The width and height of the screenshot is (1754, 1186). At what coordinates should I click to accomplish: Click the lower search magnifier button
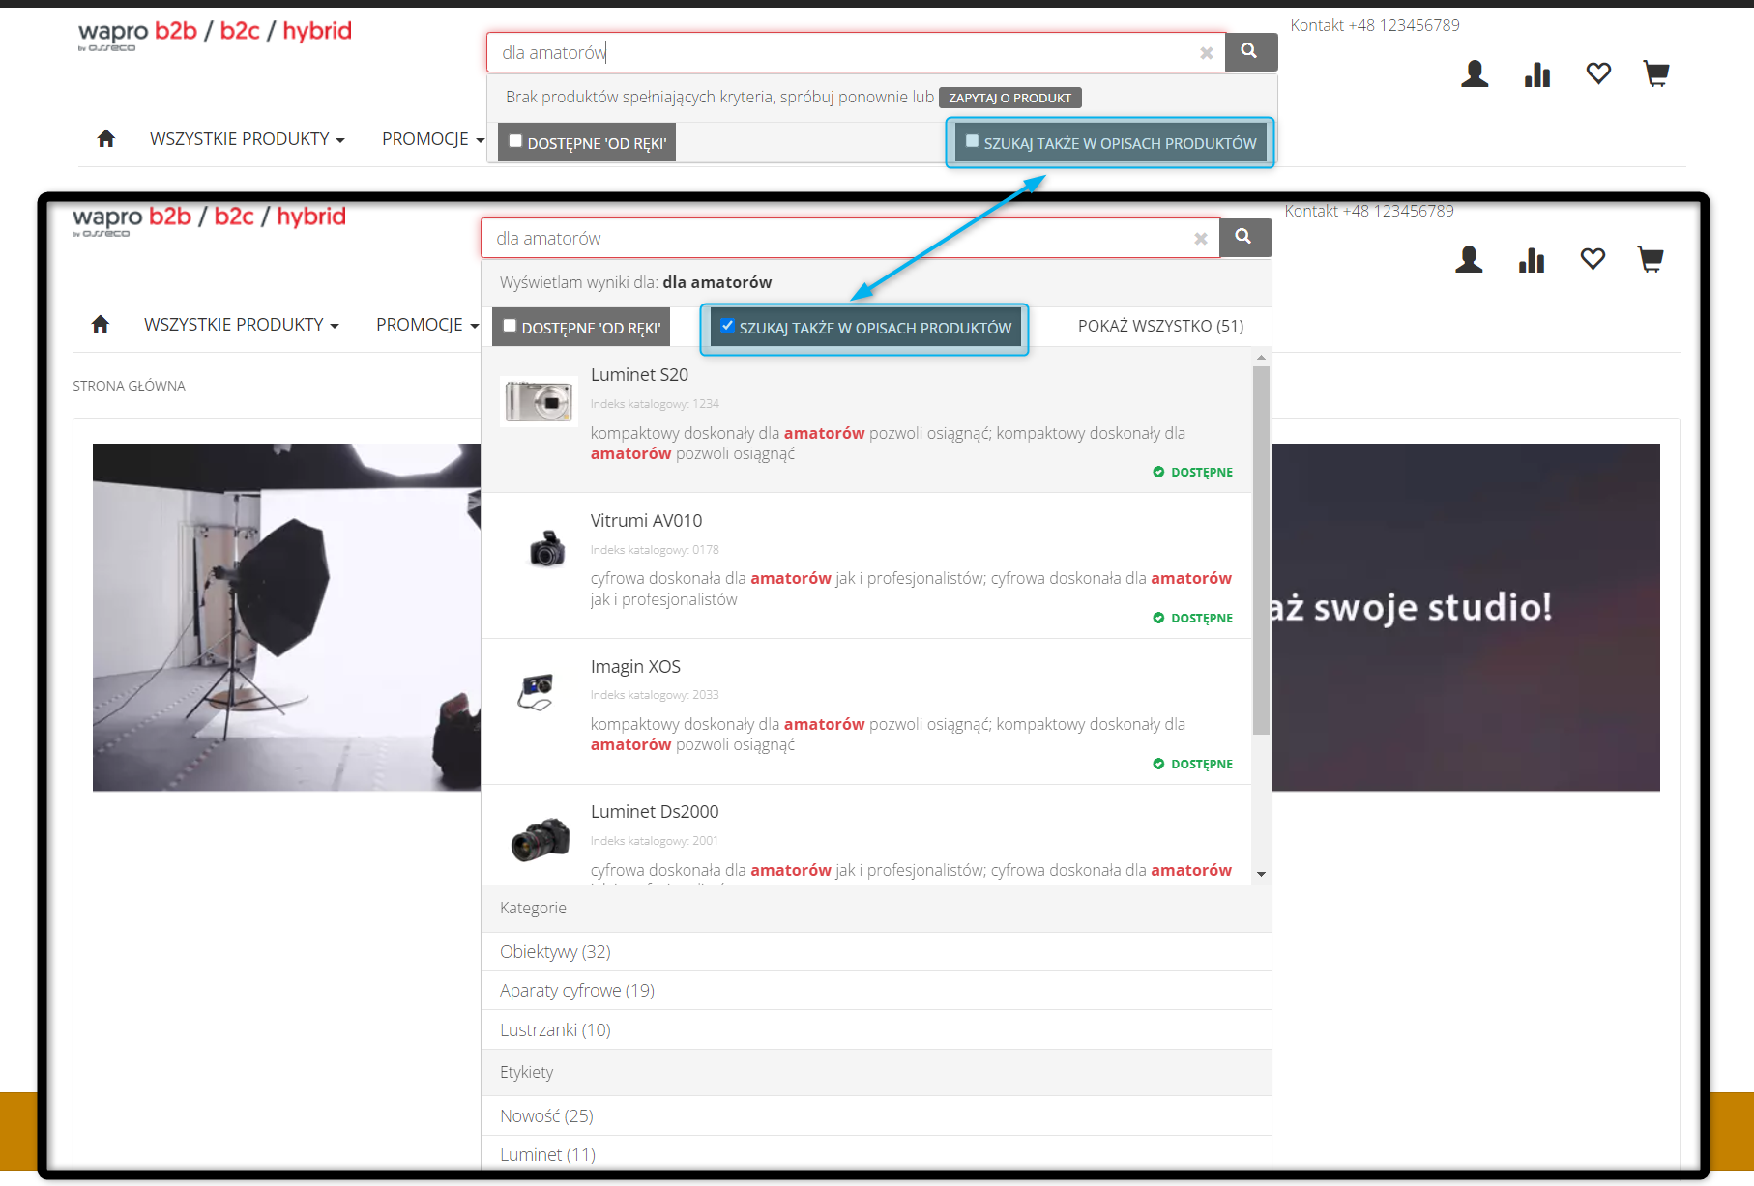click(1244, 237)
